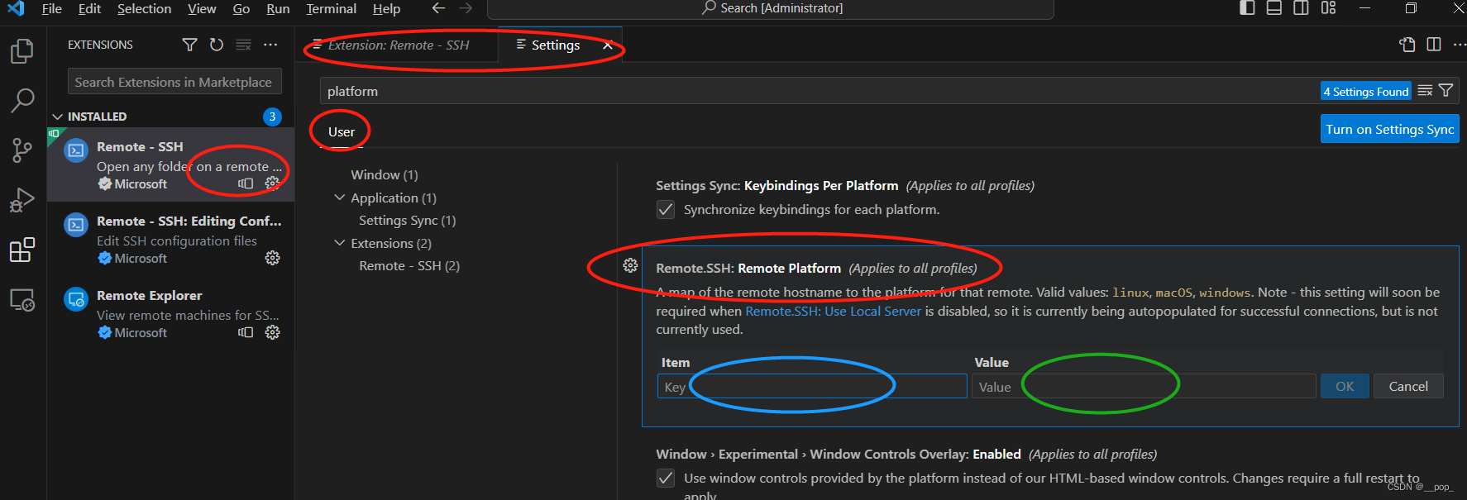This screenshot has height=500, width=1467.
Task: Toggle Window Controls Overlay Enabled checkbox
Action: [x=666, y=479]
